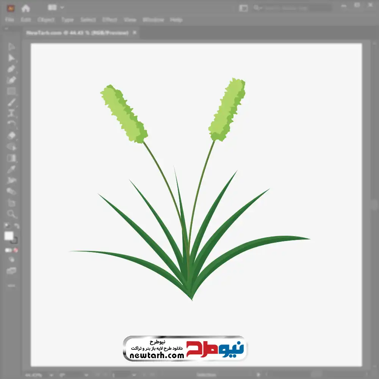Select the Pen tool
Screen dimensions: 379x379
click(11, 69)
